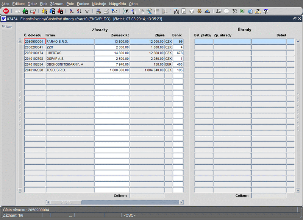This screenshot has height=220, width=303.
Task: Click first Dat. platby field in Úhrady
Action: [x=204, y=42]
